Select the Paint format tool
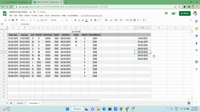Screen dimensions: 200x112 pos(17,20)
